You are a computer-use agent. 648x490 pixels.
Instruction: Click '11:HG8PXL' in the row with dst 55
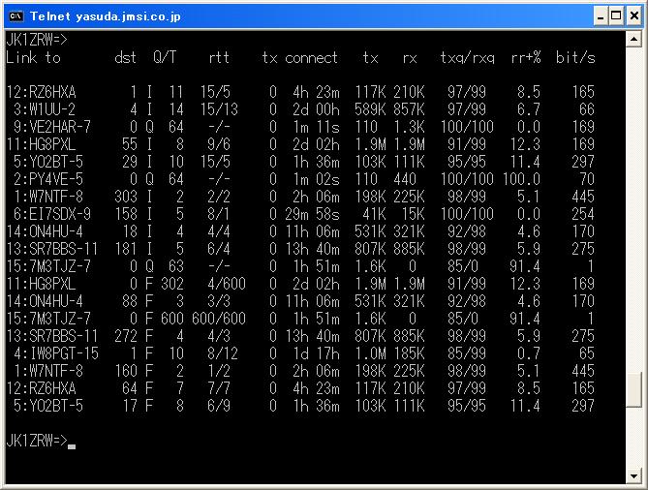coord(41,144)
